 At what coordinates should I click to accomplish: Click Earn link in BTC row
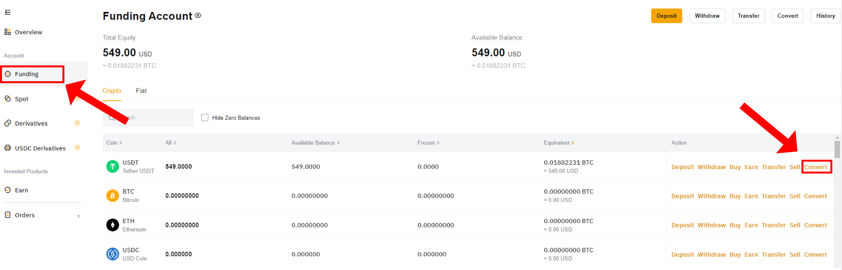[x=751, y=196]
